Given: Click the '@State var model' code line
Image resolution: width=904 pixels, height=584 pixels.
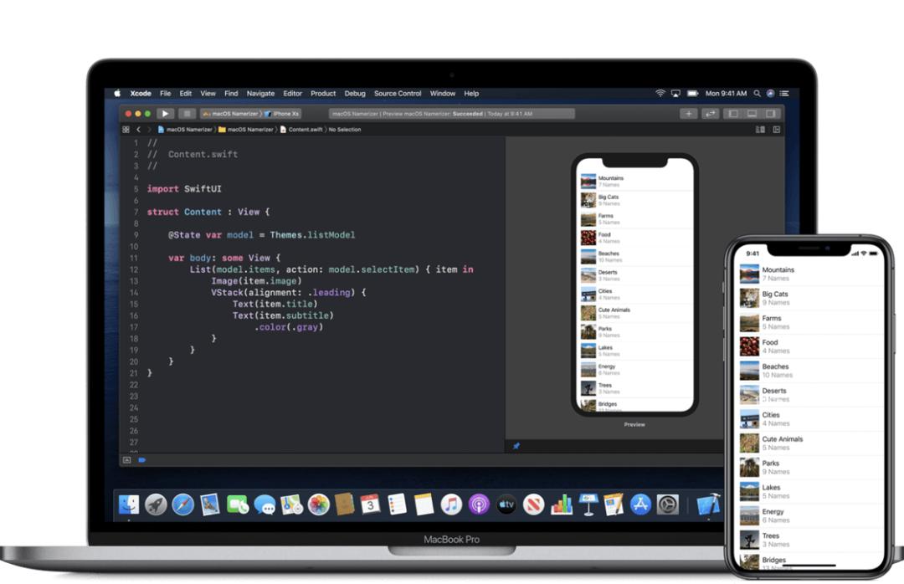Looking at the screenshot, I should click(261, 235).
